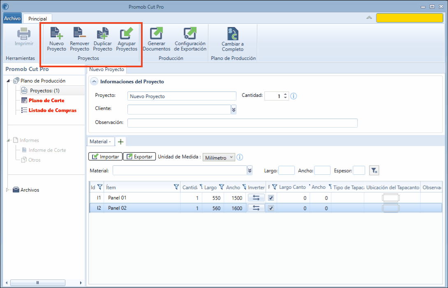Open the Material dropdown arrow

click(x=250, y=171)
